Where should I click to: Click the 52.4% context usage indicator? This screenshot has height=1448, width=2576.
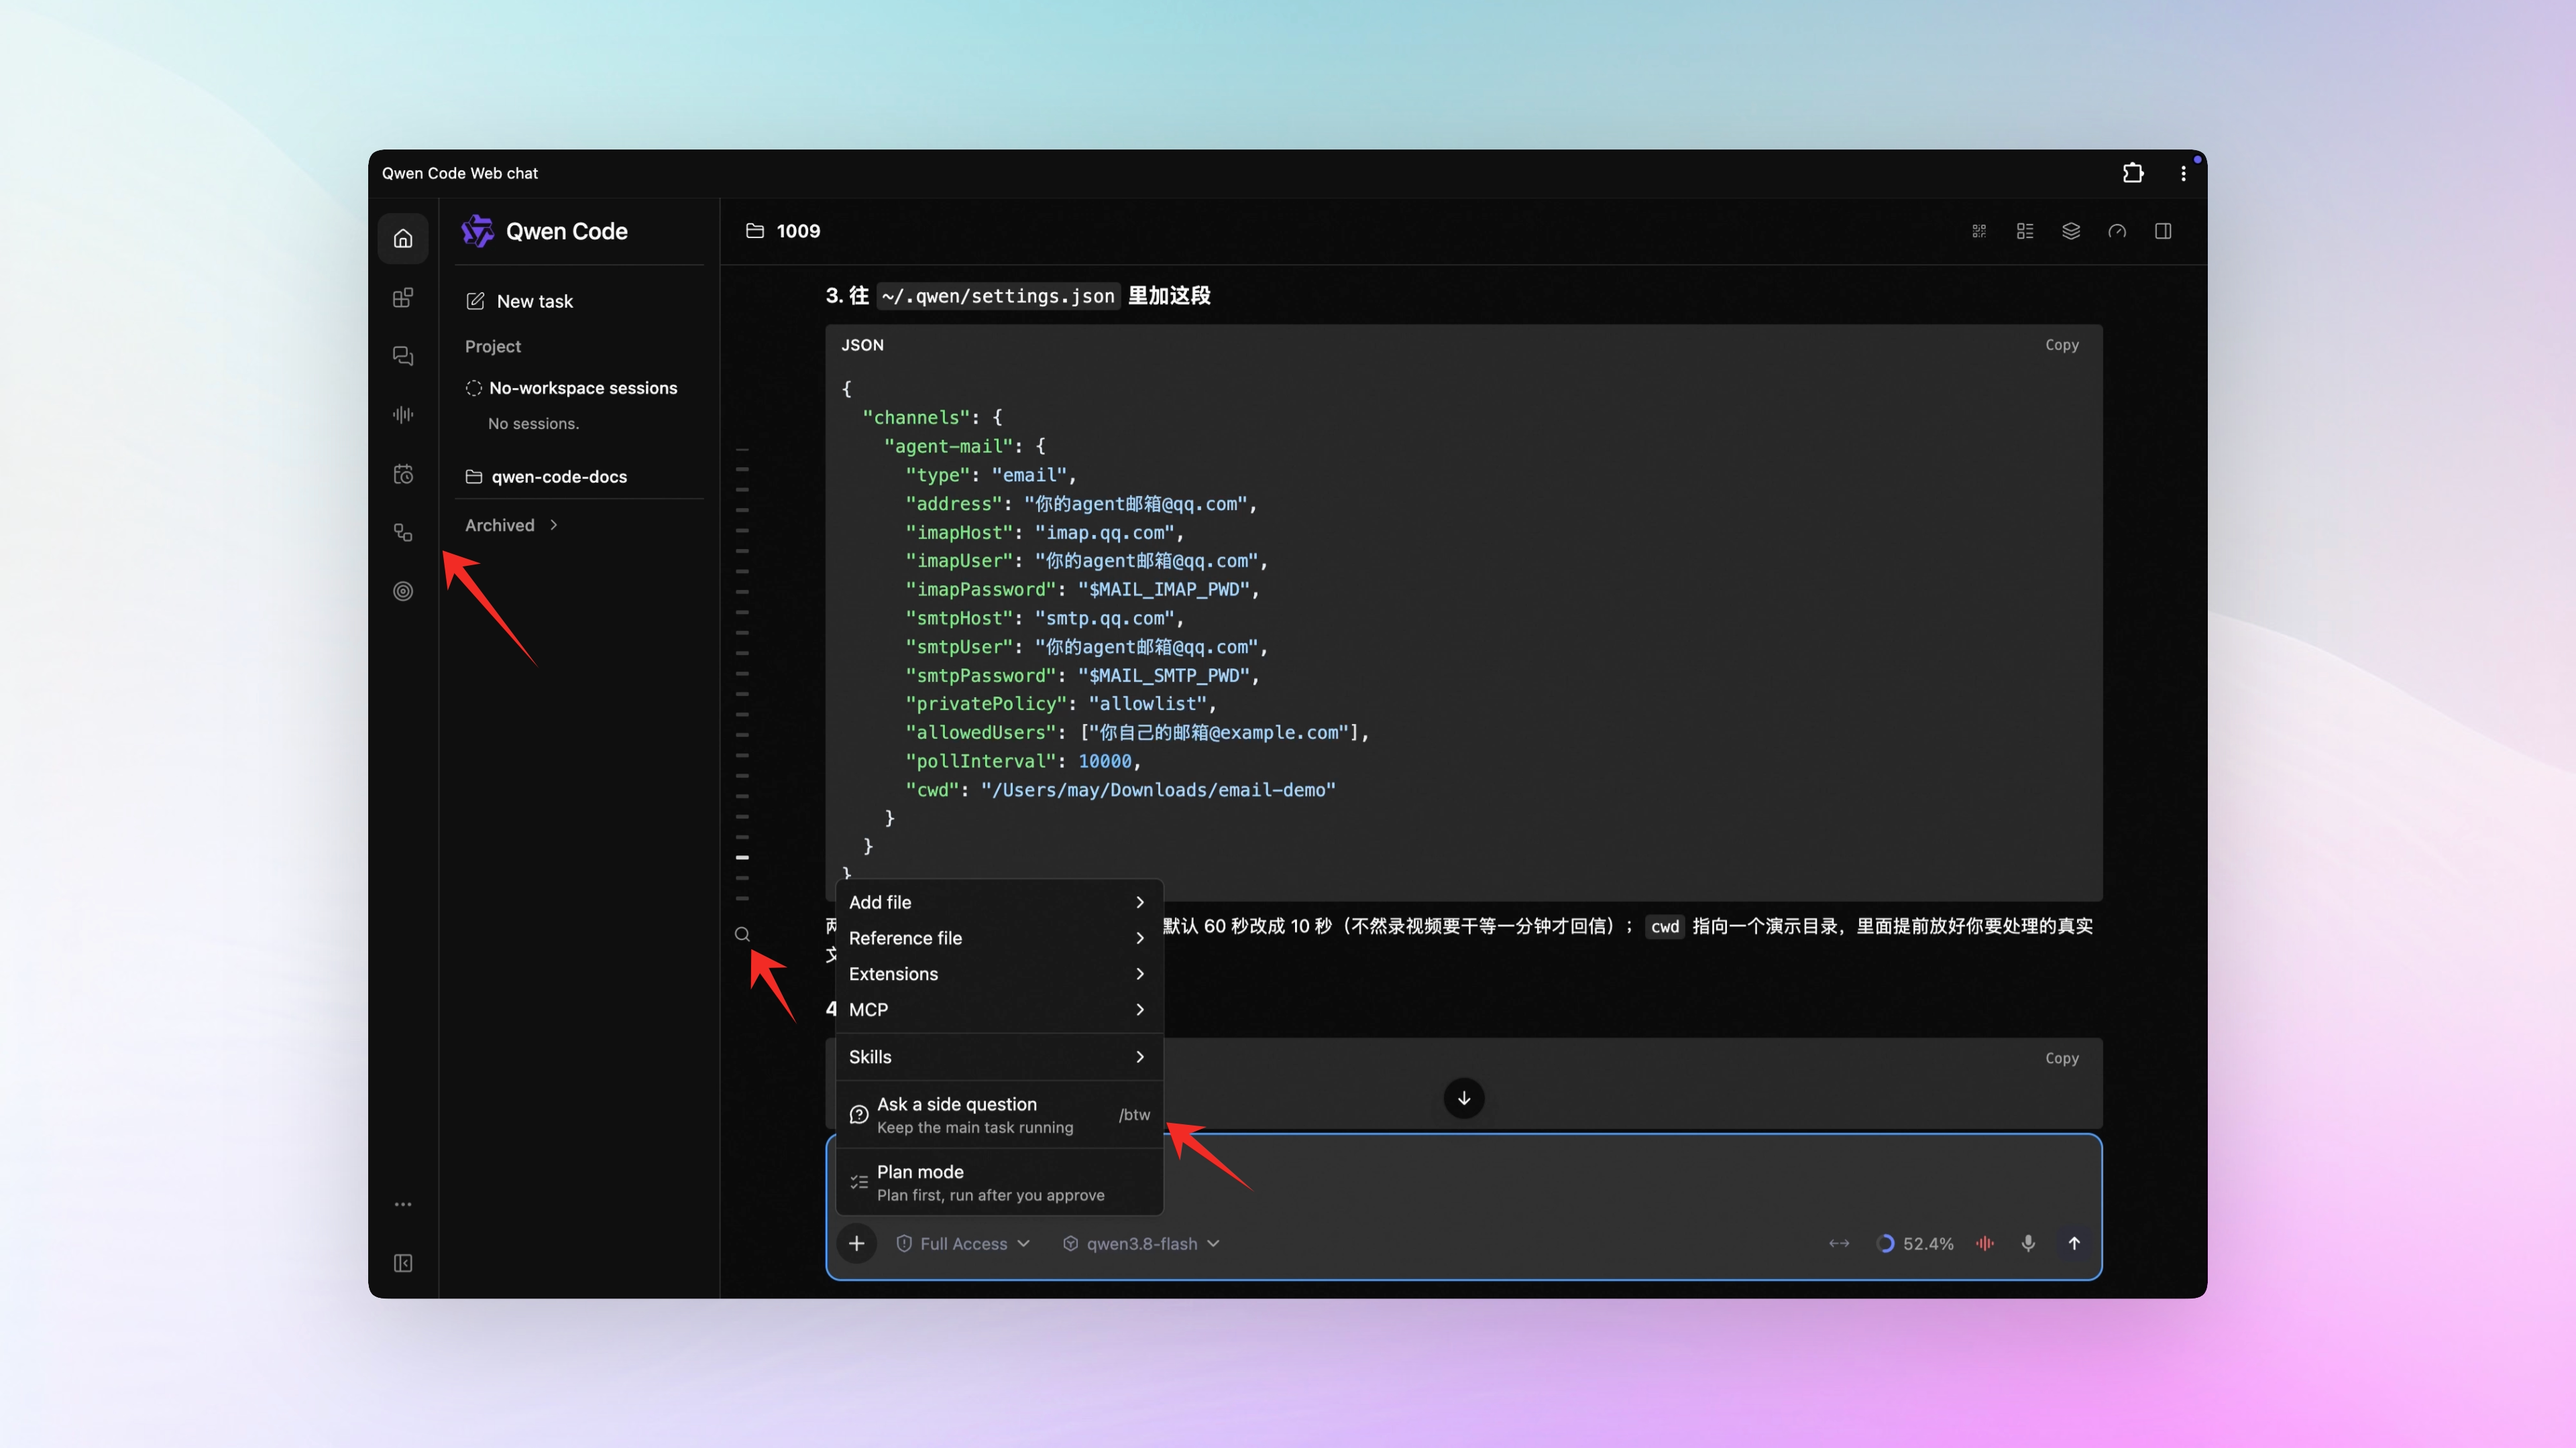point(1914,1243)
